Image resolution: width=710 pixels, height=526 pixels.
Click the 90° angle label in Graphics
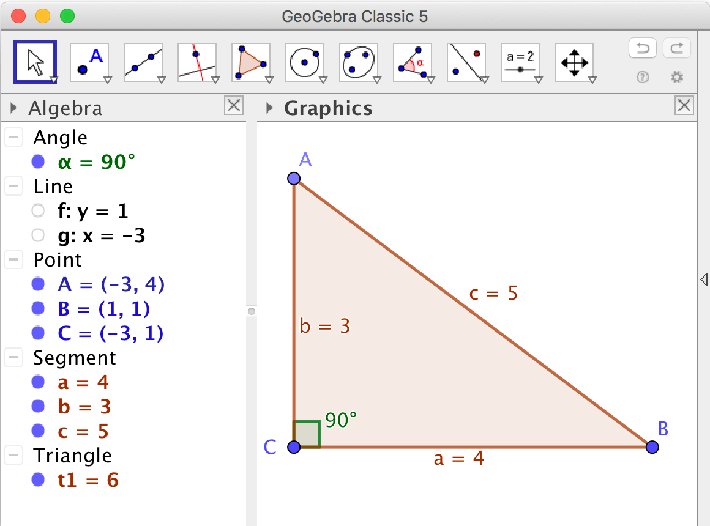(341, 420)
